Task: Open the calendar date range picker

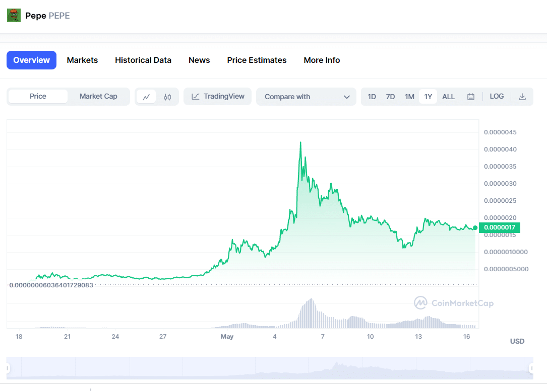Action: pyautogui.click(x=471, y=97)
